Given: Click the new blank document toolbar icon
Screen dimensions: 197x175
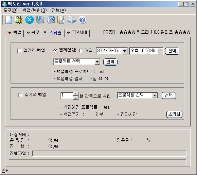Looking at the screenshot, I should [8, 20].
